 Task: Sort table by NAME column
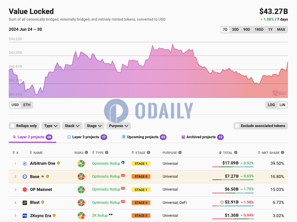point(36,153)
